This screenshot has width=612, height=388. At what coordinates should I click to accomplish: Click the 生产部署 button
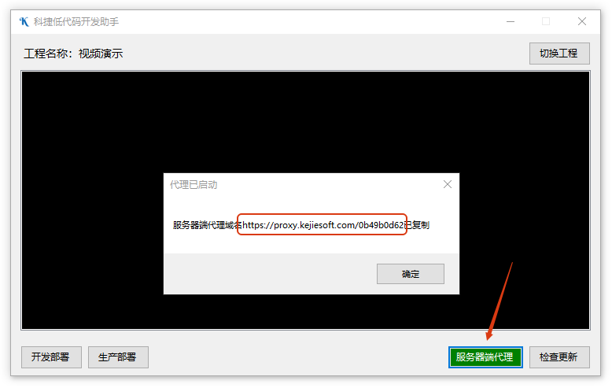click(117, 357)
